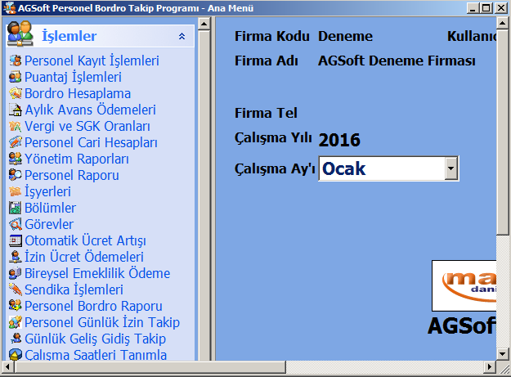This screenshot has width=511, height=377.
Task: Minimize the Ana Menü window
Action: click(x=473, y=8)
